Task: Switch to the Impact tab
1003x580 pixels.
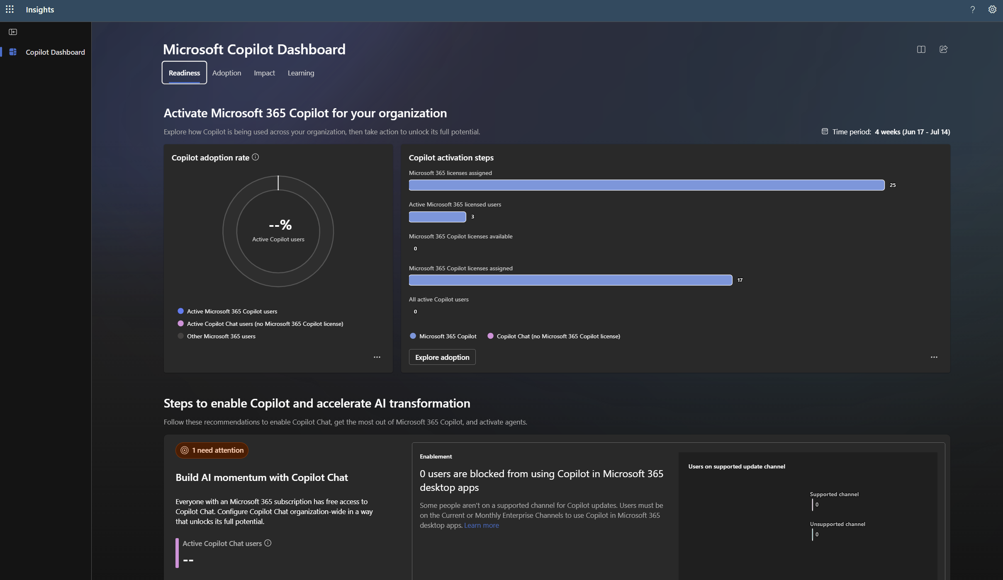Action: click(x=264, y=73)
